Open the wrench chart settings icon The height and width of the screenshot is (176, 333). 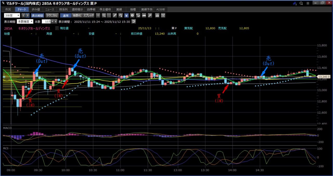(150, 15)
